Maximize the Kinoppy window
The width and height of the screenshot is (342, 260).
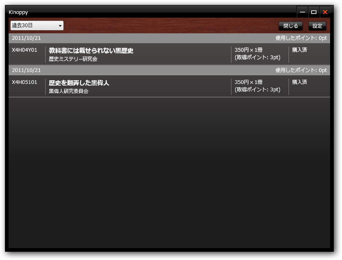(314, 12)
